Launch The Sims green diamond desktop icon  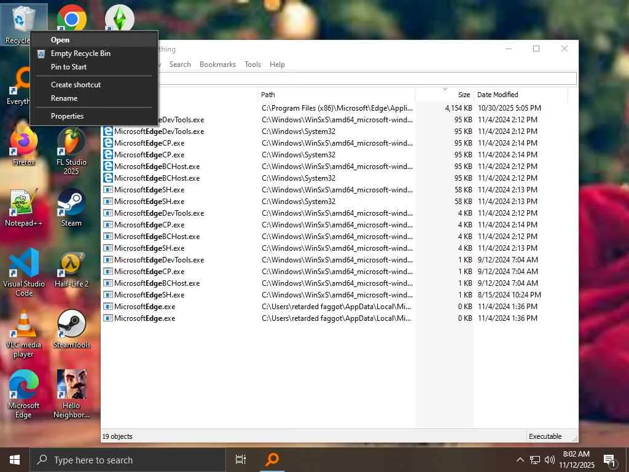(119, 18)
